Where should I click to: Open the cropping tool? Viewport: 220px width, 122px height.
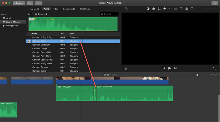tap(159, 9)
